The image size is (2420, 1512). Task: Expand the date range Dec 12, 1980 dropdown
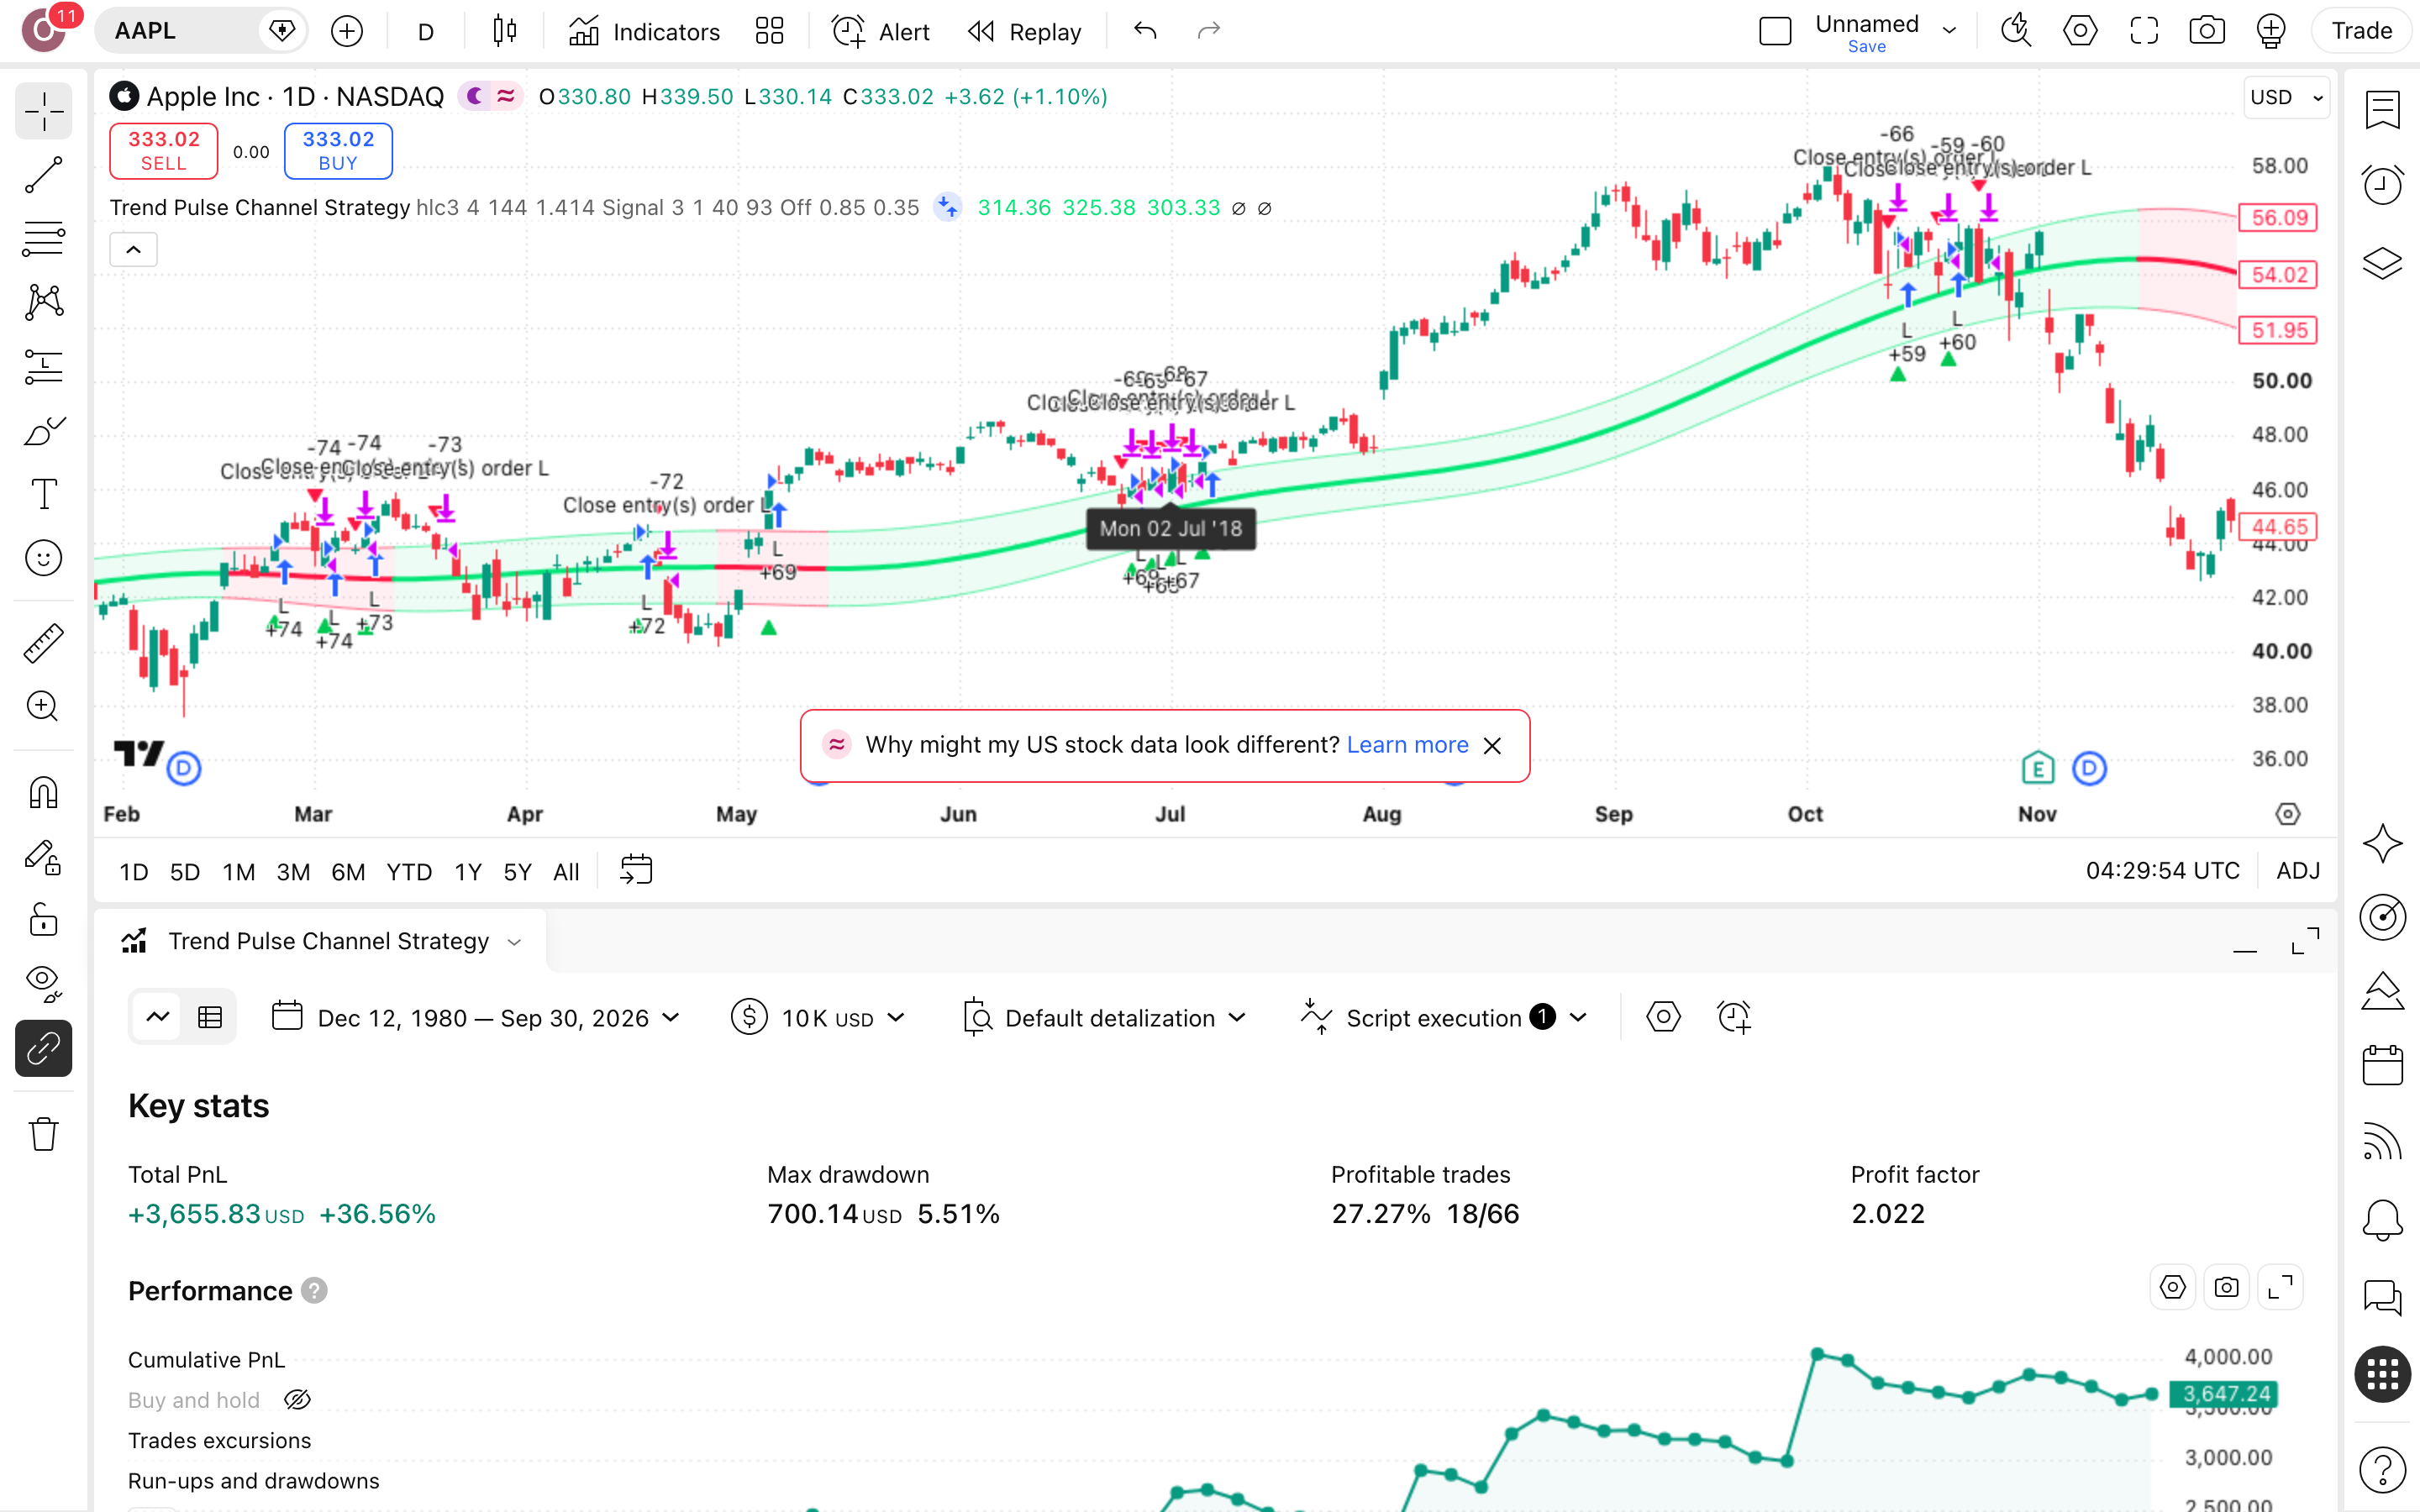(x=477, y=1018)
